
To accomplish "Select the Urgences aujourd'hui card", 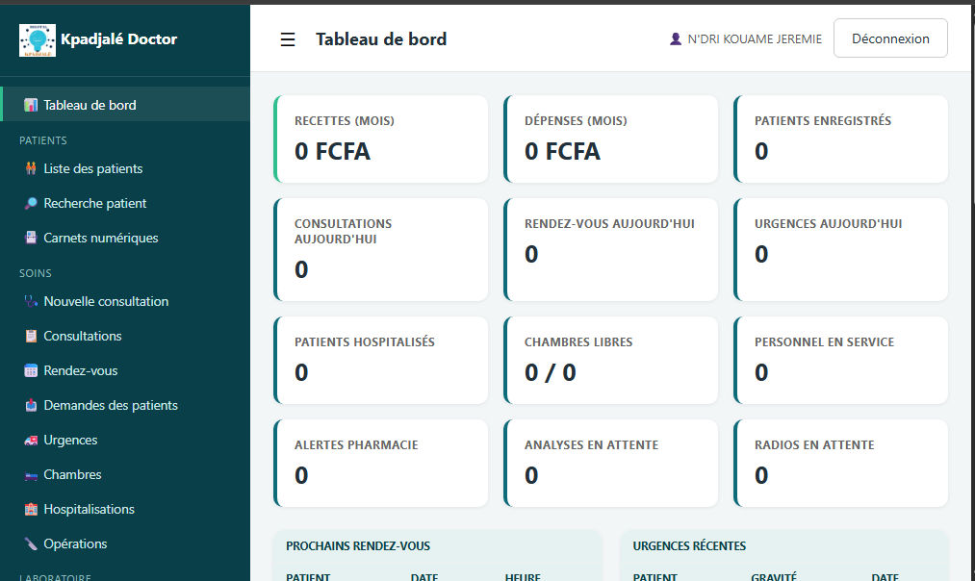I will pos(840,250).
